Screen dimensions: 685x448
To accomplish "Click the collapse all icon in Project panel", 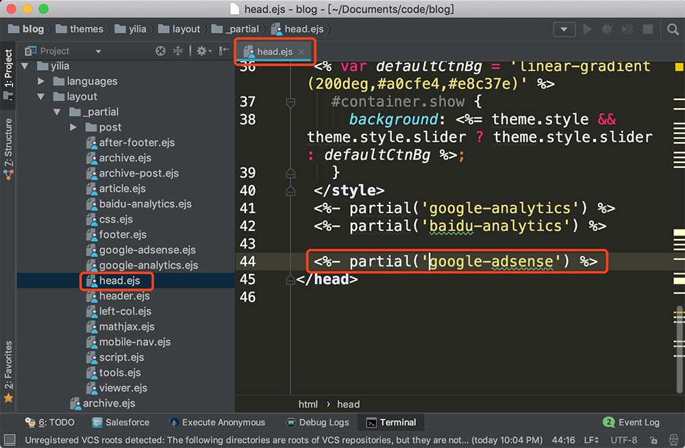I will (x=178, y=51).
